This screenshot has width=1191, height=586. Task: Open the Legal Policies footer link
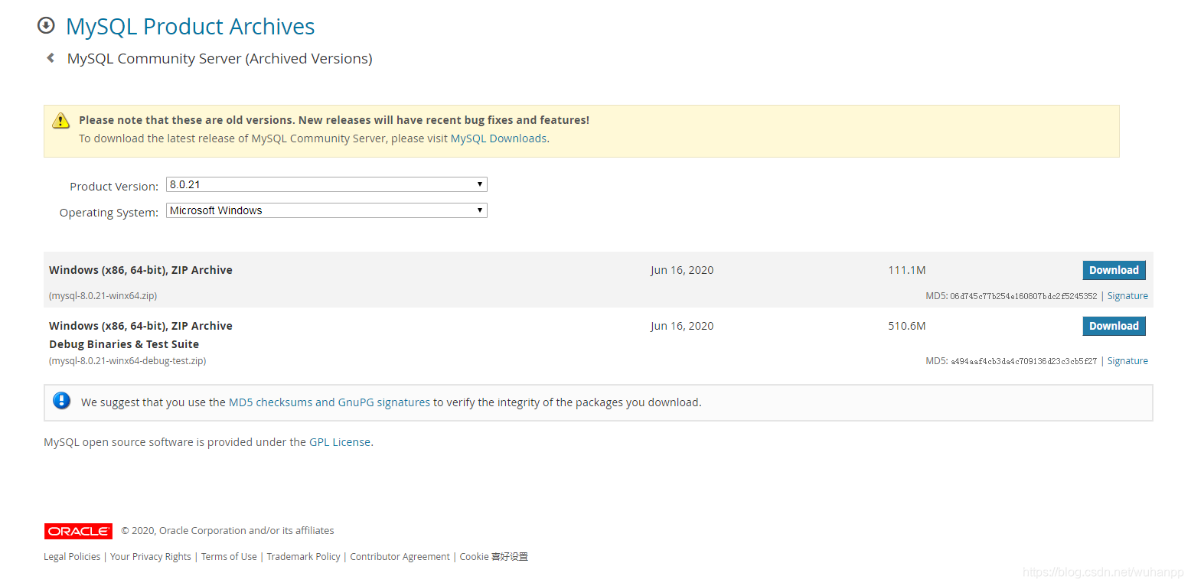tap(72, 557)
